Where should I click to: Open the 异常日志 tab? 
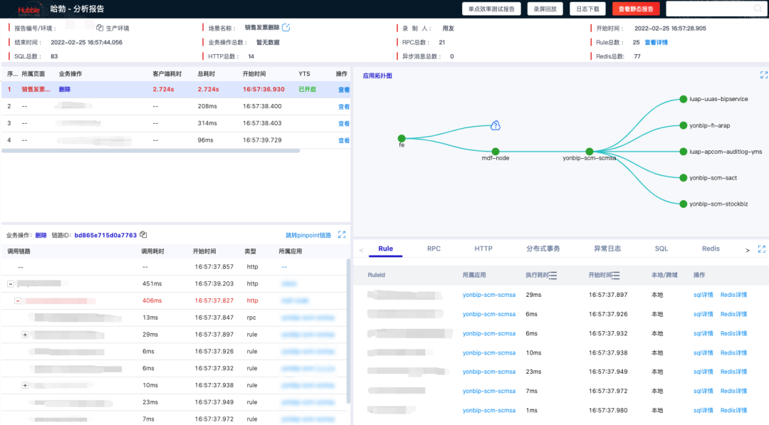pyautogui.click(x=607, y=248)
